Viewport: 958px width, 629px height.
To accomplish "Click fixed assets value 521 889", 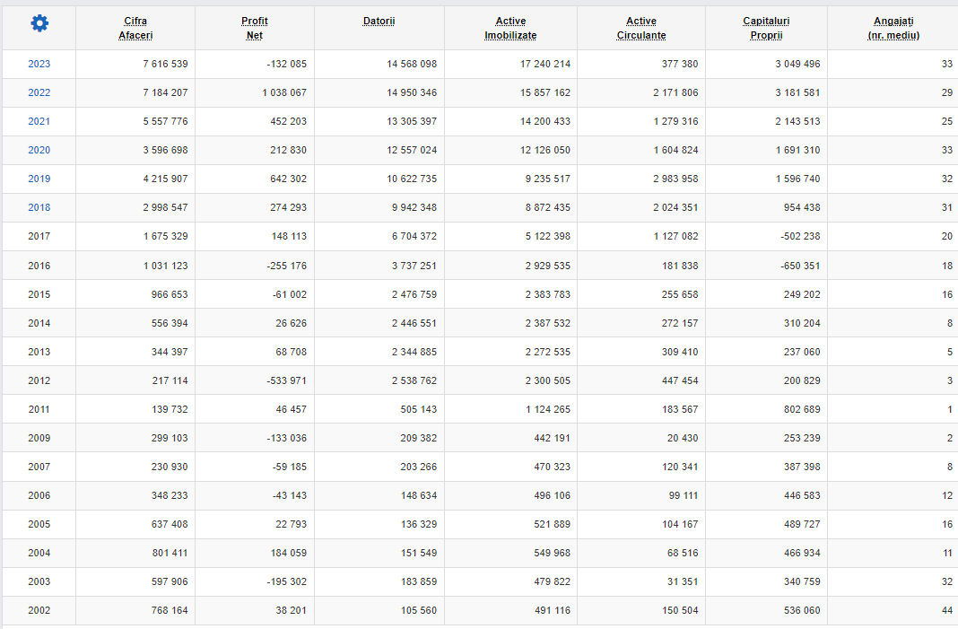I will [x=553, y=525].
